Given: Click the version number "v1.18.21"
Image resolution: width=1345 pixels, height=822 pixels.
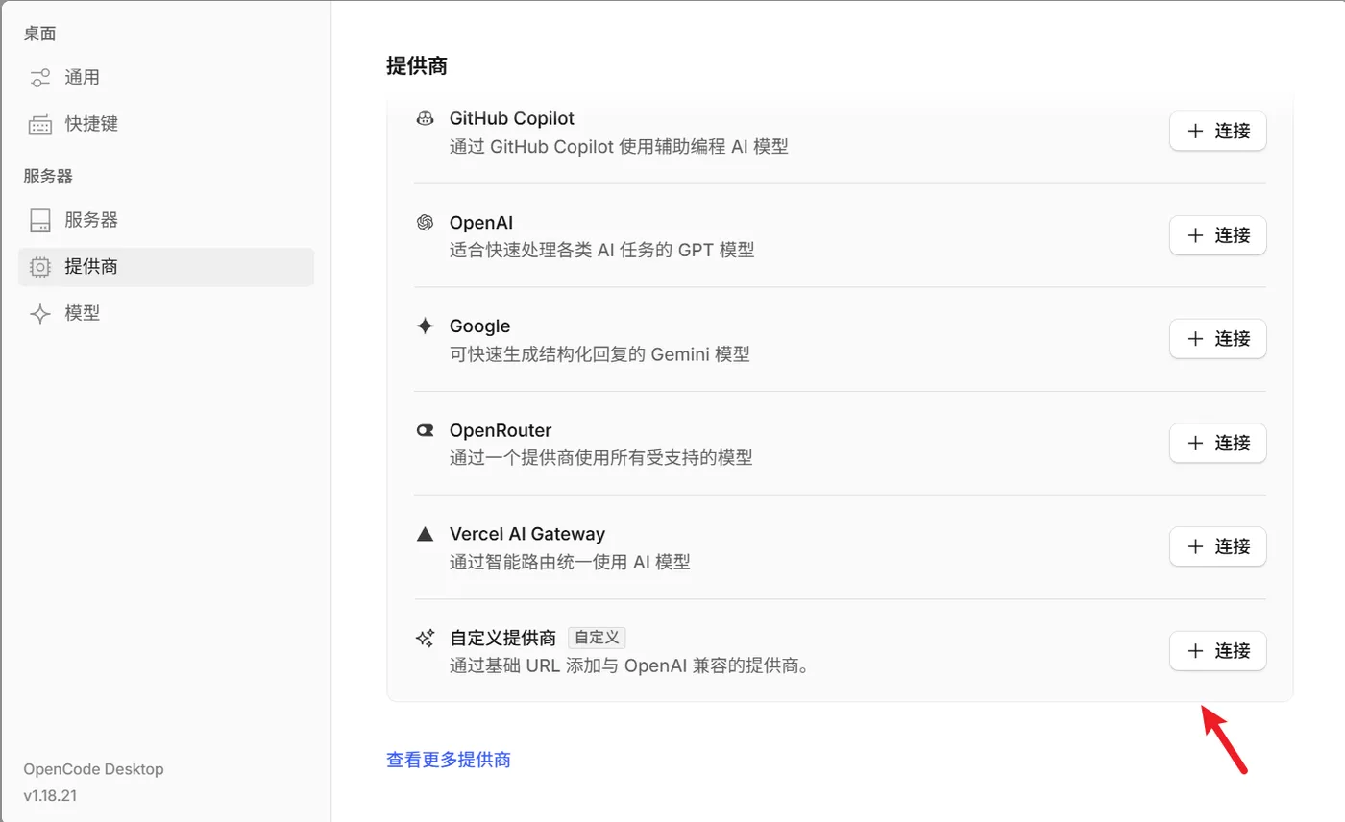Looking at the screenshot, I should coord(50,796).
